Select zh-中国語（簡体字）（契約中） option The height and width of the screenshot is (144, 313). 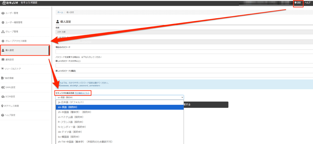click(120, 112)
